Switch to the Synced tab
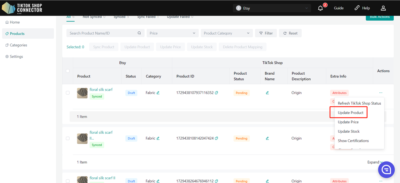Image resolution: width=400 pixels, height=183 pixels. (121, 17)
